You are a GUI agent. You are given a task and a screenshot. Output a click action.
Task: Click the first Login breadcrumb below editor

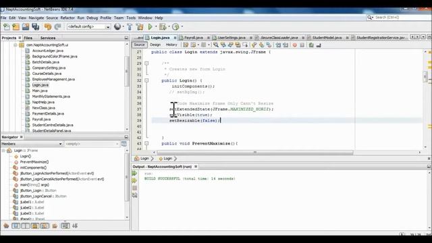point(144,159)
